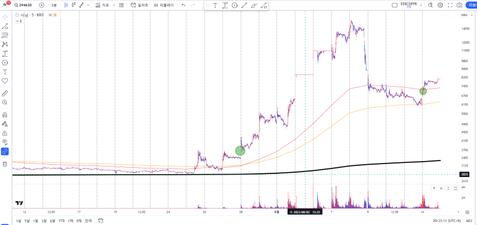Open the geometric shapes tool in sidebar
Image resolution: width=477 pixels, height=225 pixels.
[x=5, y=63]
